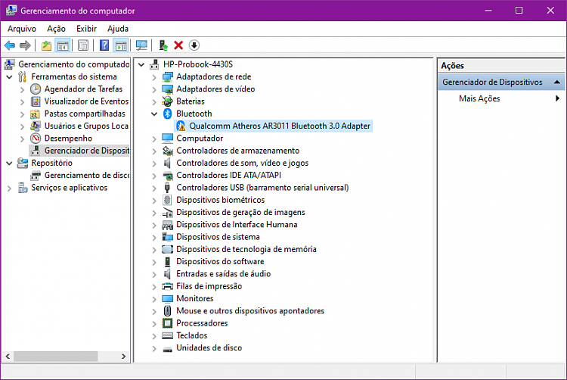Click the Forward arrow toolbar icon
The image size is (567, 380).
pyautogui.click(x=25, y=45)
